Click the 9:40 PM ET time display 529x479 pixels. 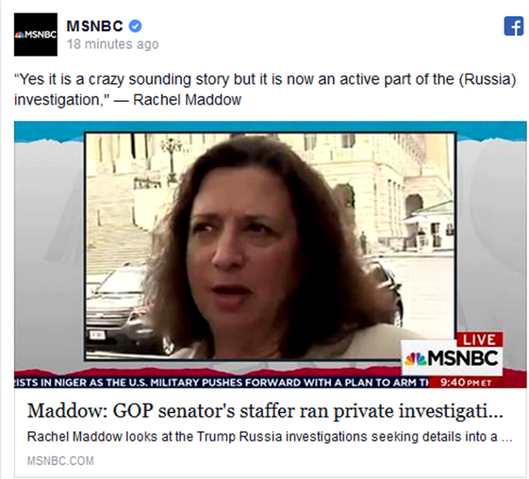click(x=466, y=383)
